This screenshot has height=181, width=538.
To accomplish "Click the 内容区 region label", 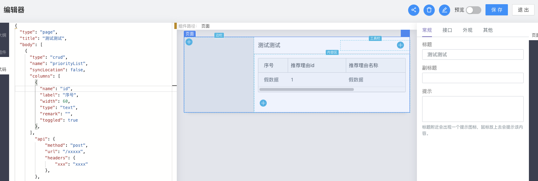I will pyautogui.click(x=332, y=52).
